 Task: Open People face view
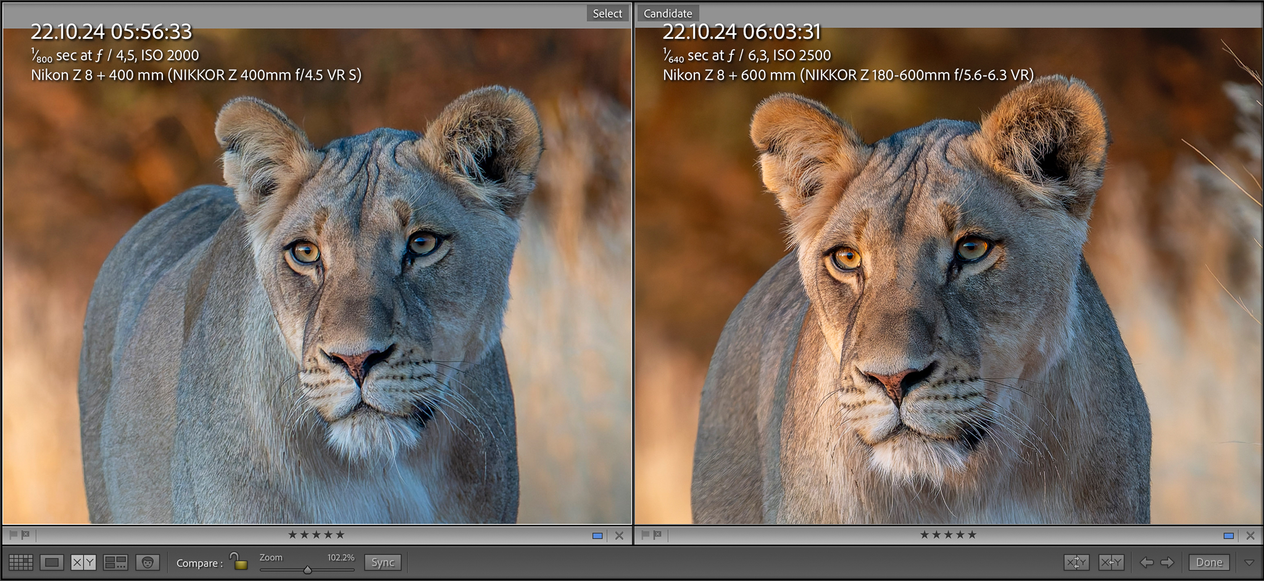pyautogui.click(x=148, y=562)
